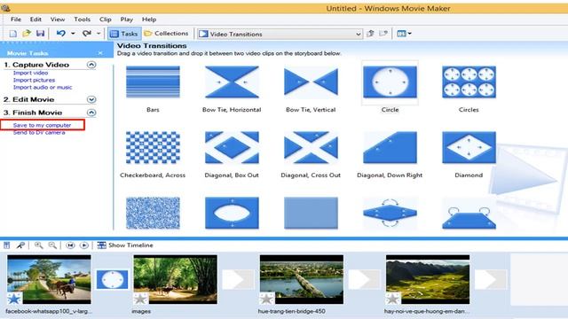568x319 pixels.
Task: Toggle the Tasks pane button
Action: click(x=124, y=34)
